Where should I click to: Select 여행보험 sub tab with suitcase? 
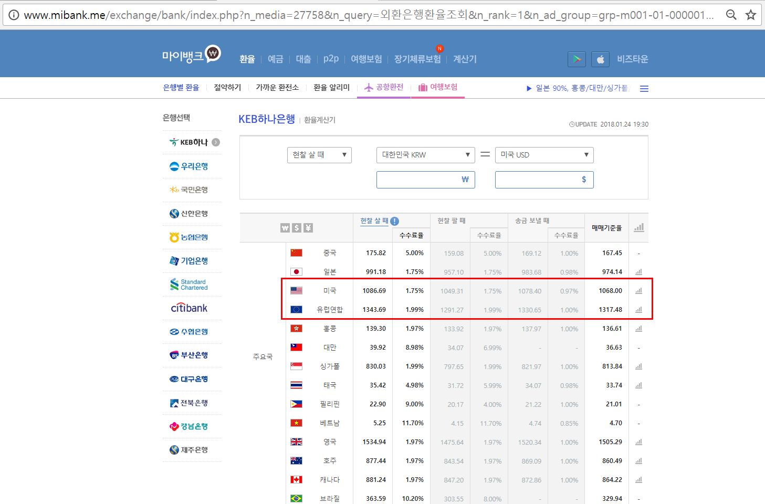(x=438, y=87)
